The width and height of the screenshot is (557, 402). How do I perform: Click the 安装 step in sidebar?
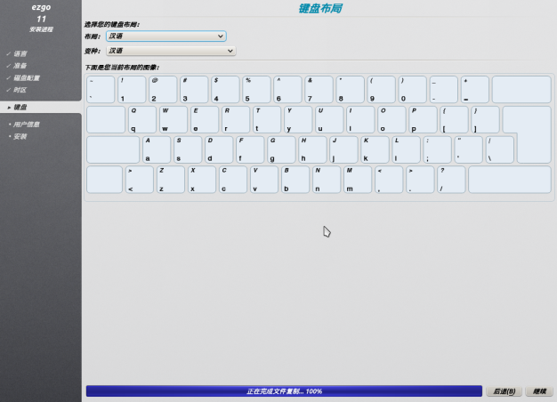tap(20, 136)
